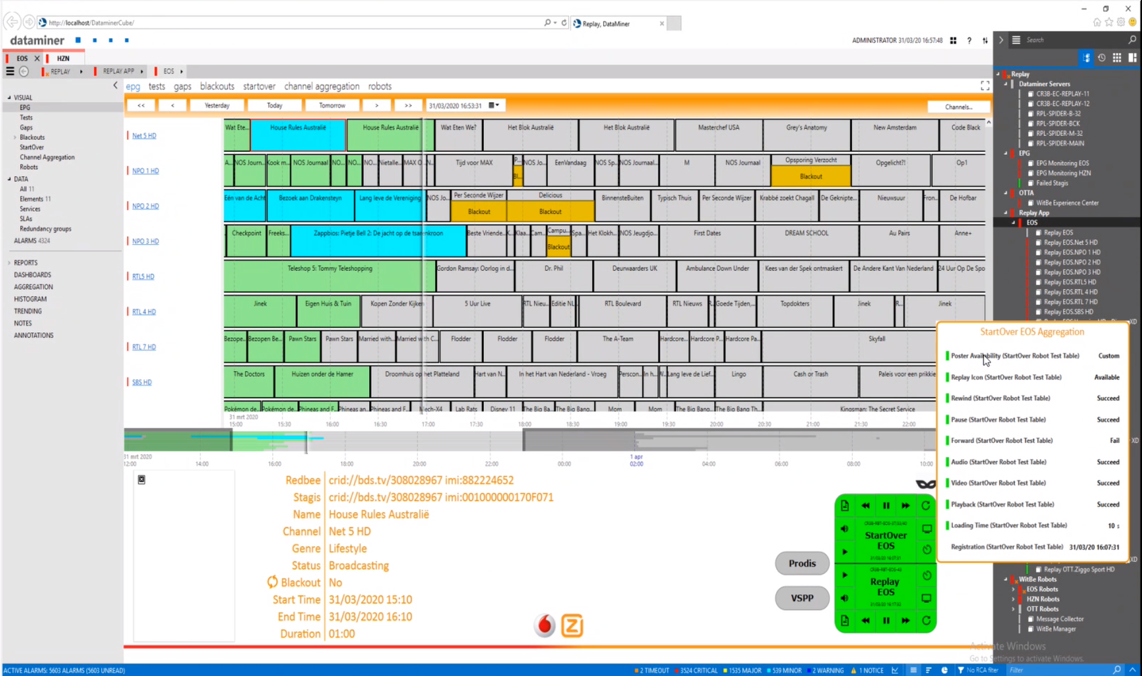This screenshot has height=676, width=1142.
Task: Click the StartOver EOS speaker volume icon
Action: click(845, 529)
